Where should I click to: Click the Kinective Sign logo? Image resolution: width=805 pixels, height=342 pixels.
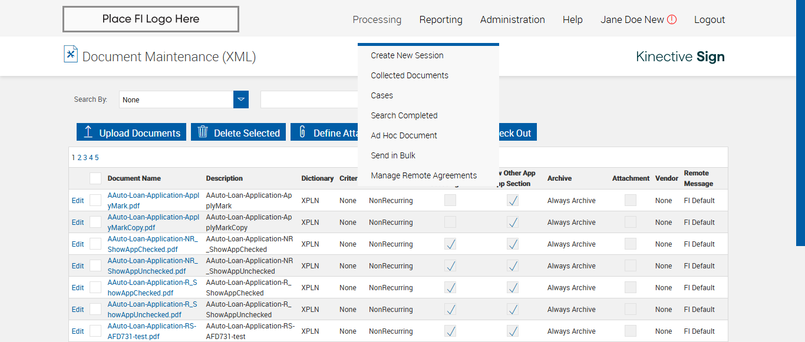pyautogui.click(x=680, y=57)
